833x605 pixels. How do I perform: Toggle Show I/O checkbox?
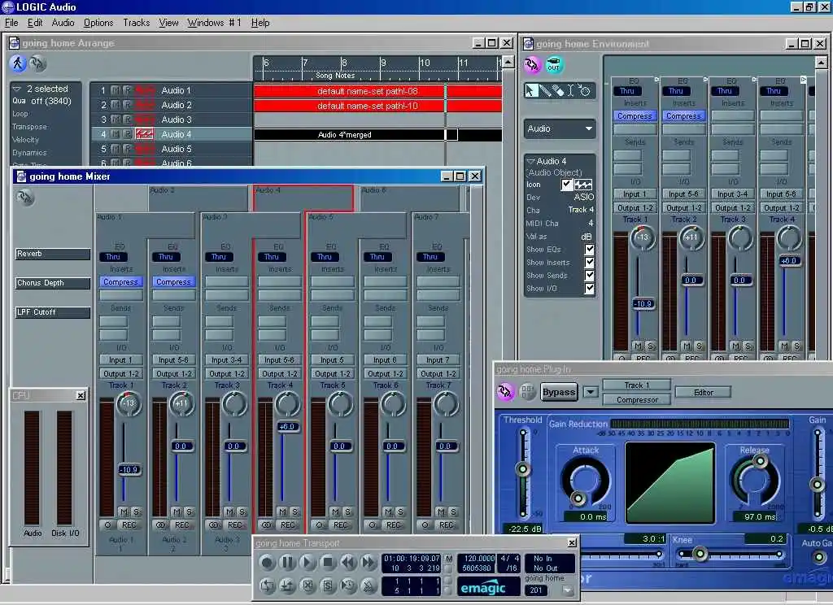(589, 289)
